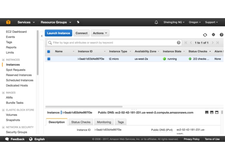
Task: Open Security Groups in sidebar
Action: (x=17, y=132)
